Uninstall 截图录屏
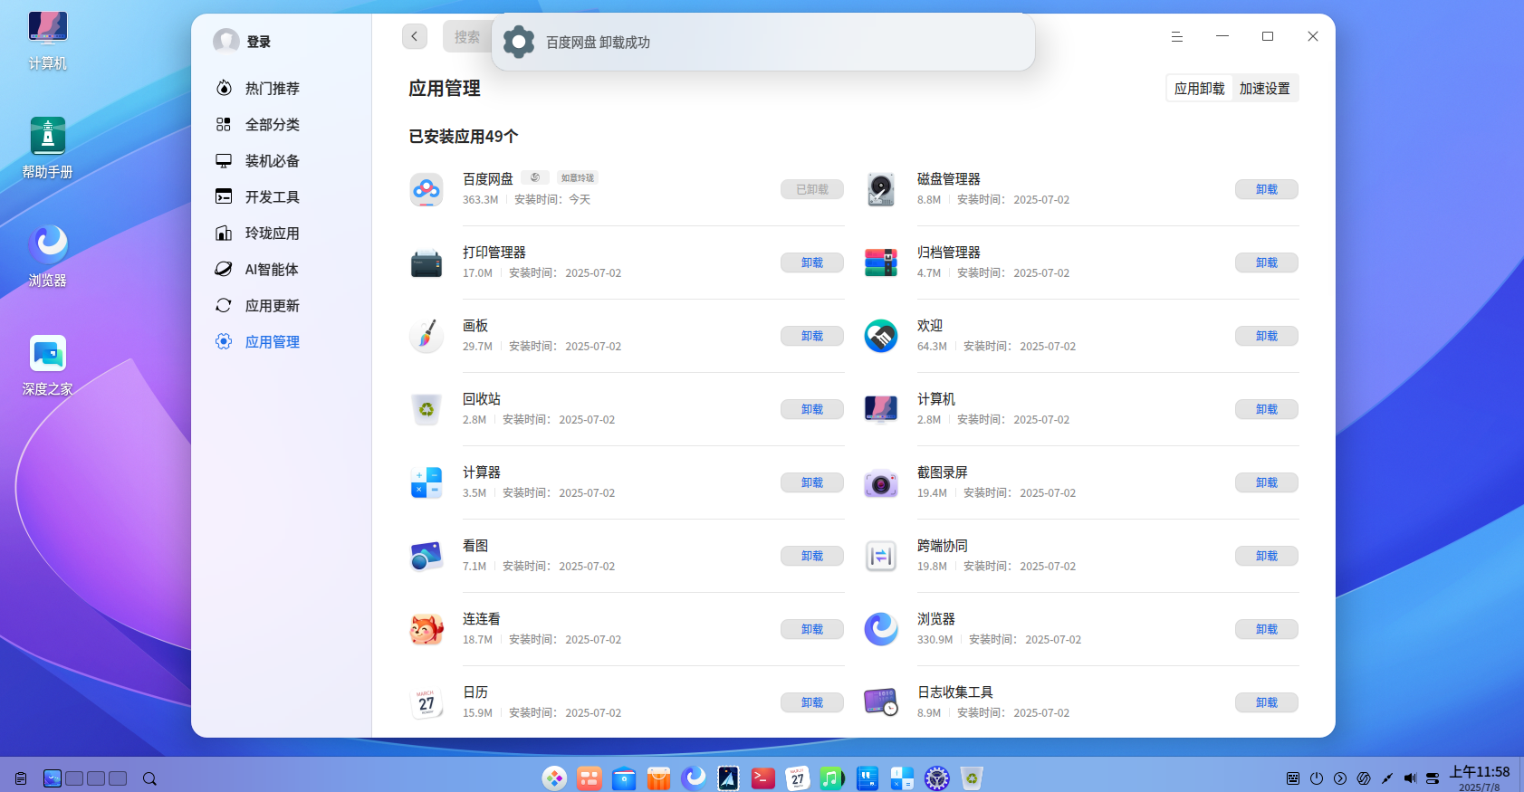Viewport: 1524px width, 792px height. tap(1267, 482)
